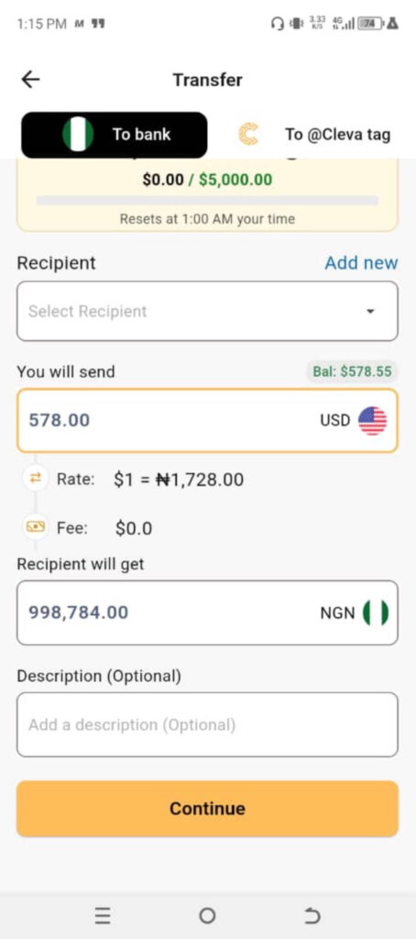Switch to the To @Cleva tag tab
This screenshot has height=939, width=416.
pyautogui.click(x=314, y=134)
